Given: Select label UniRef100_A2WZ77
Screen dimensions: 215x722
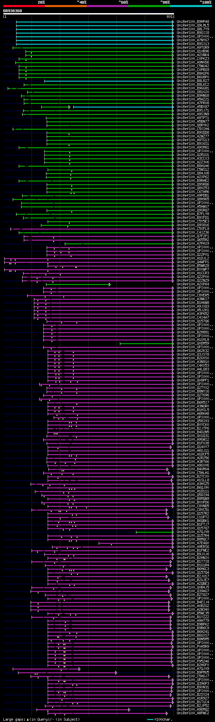Looking at the screenshot, I should (193, 136).
